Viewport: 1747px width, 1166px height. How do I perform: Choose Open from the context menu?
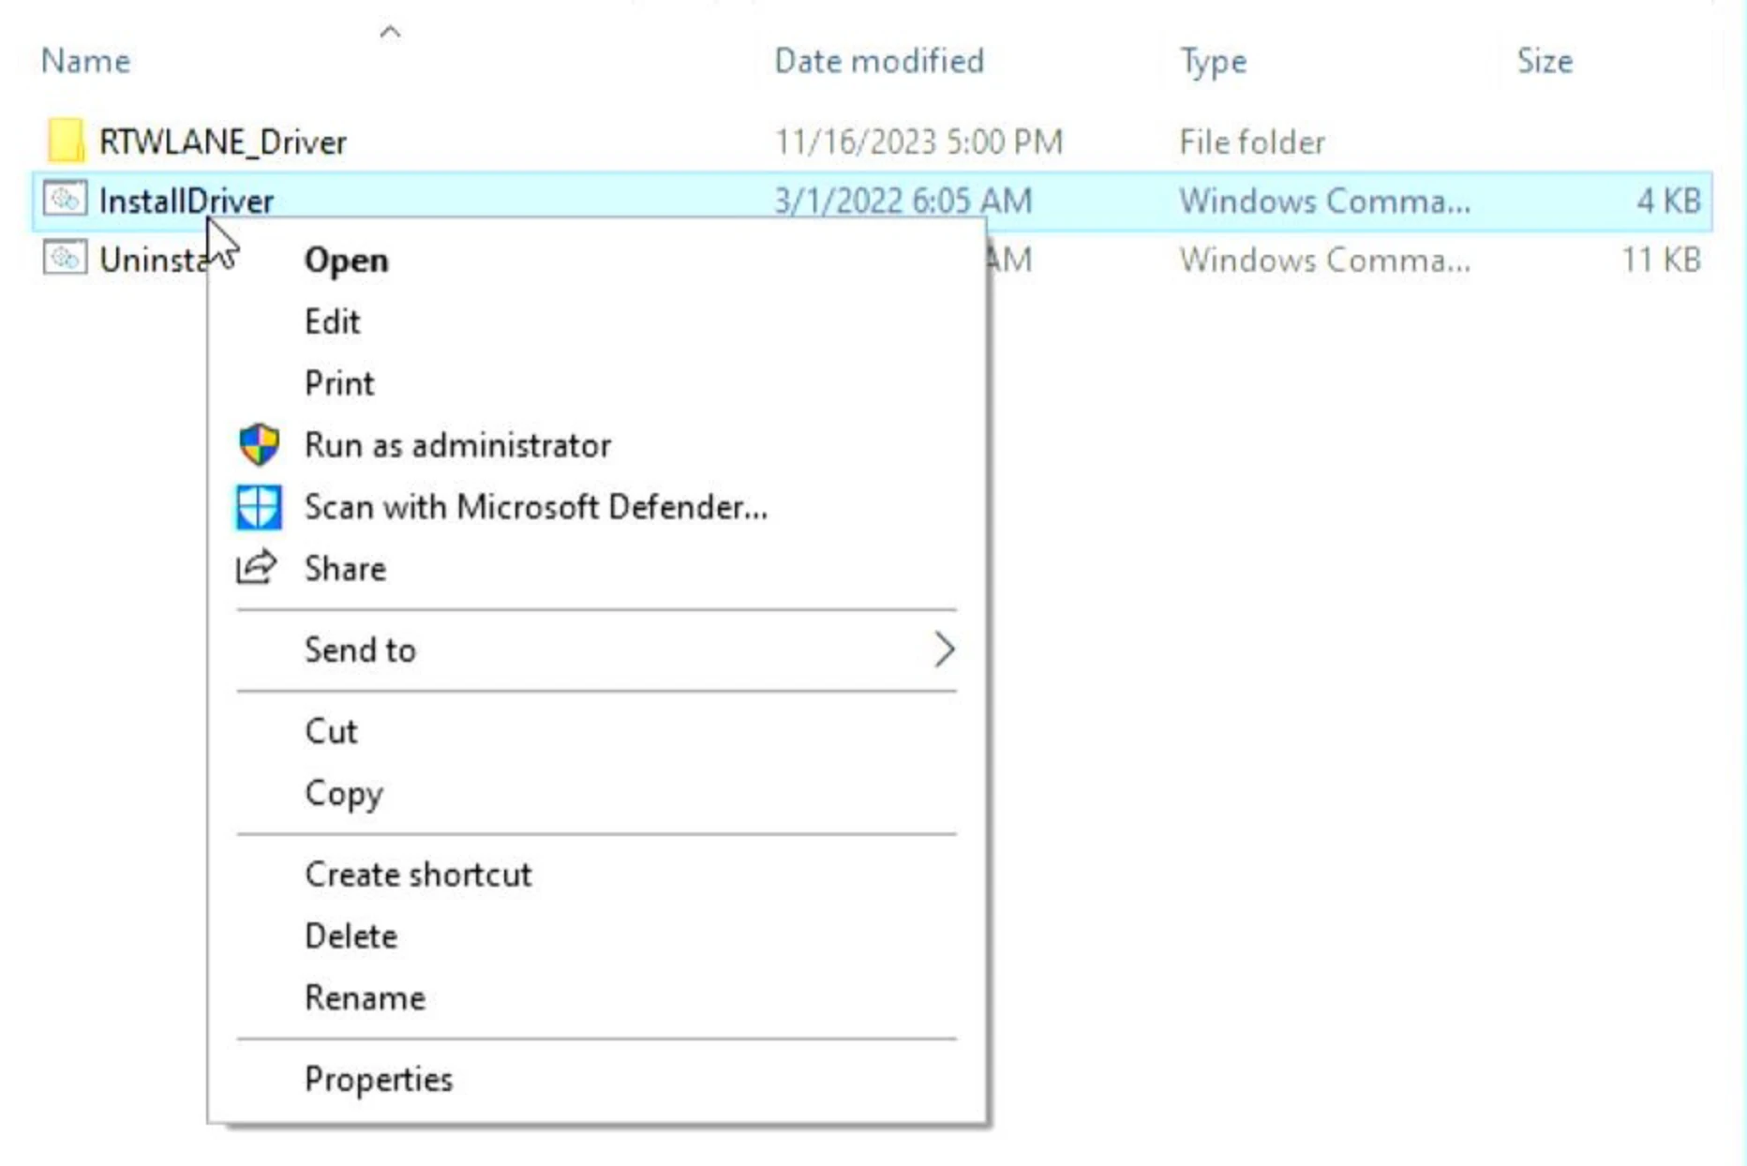(346, 261)
